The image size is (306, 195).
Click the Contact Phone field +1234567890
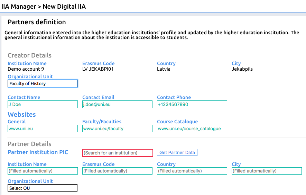[x=192, y=104]
